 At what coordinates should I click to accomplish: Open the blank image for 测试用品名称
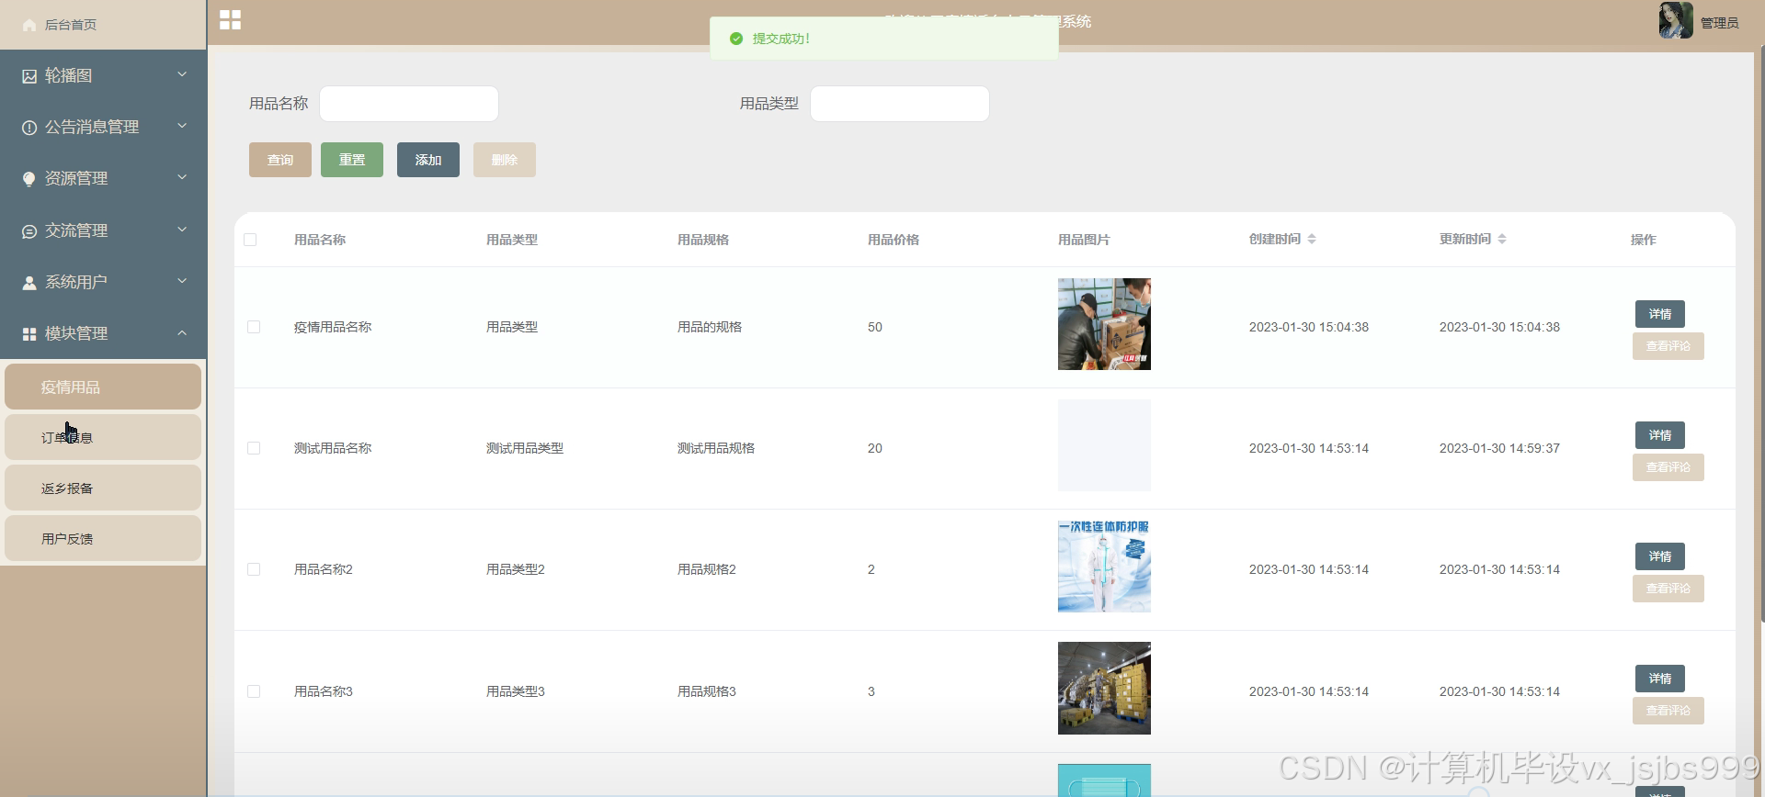(1104, 445)
